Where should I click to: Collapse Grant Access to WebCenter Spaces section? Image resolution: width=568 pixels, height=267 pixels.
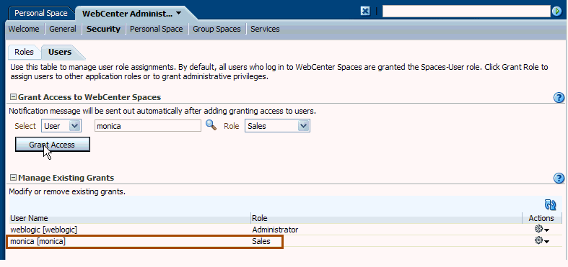pyautogui.click(x=14, y=97)
